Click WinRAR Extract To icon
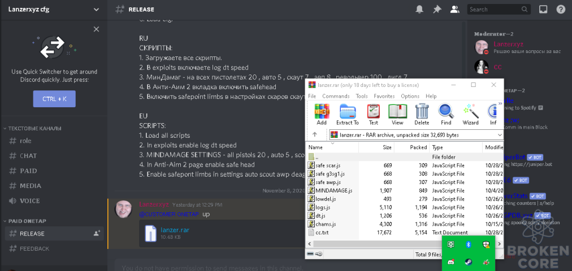This screenshot has height=271, width=572. coord(347,114)
